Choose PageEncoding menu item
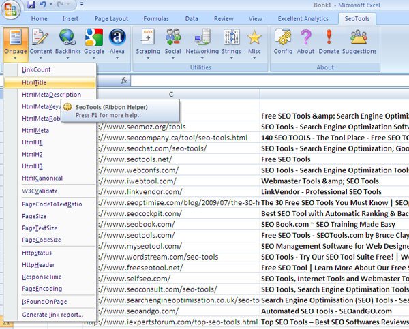 50,289
